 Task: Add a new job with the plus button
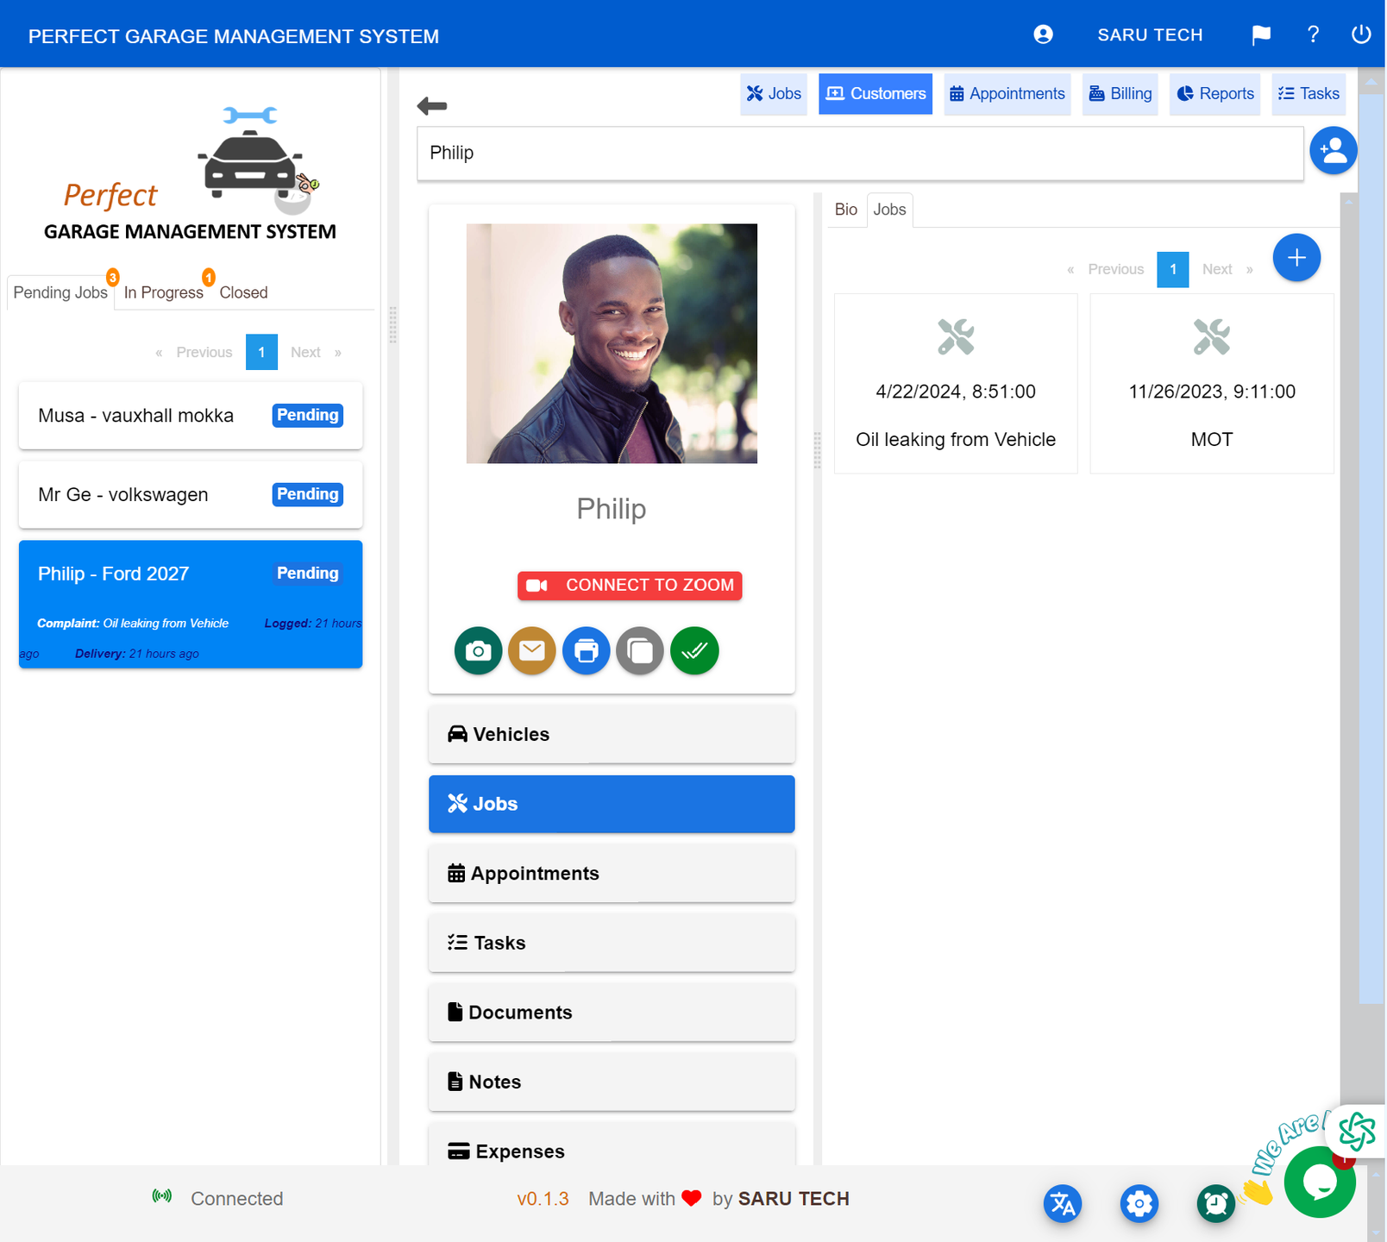(1296, 257)
